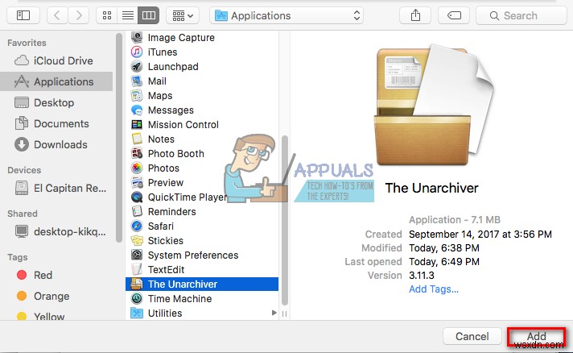Click the Notes app icon
573x353 pixels.
point(137,139)
